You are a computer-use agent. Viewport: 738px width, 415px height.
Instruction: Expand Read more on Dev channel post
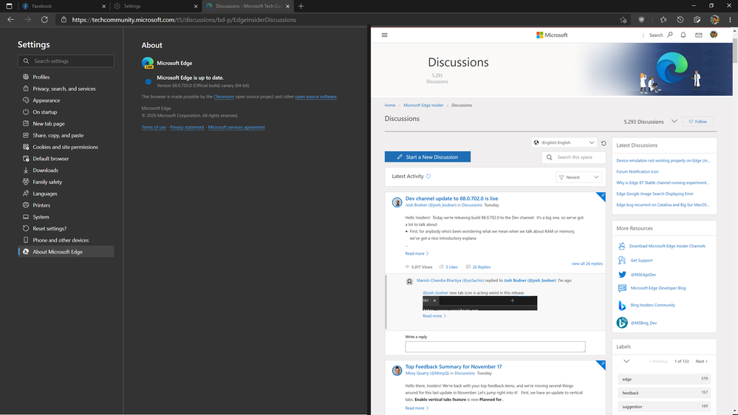[417, 253]
